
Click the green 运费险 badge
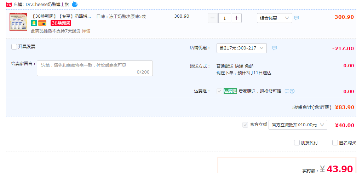click(x=230, y=91)
